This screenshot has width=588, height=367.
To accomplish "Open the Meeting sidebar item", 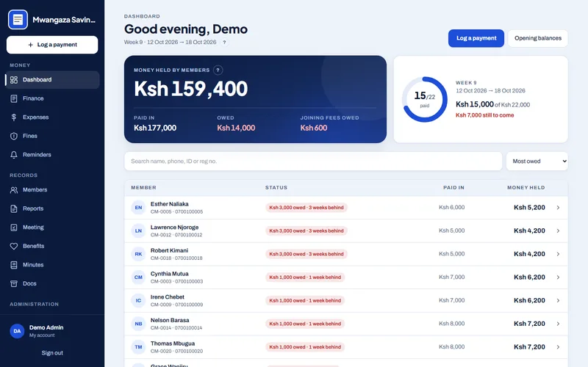I will tap(52, 228).
